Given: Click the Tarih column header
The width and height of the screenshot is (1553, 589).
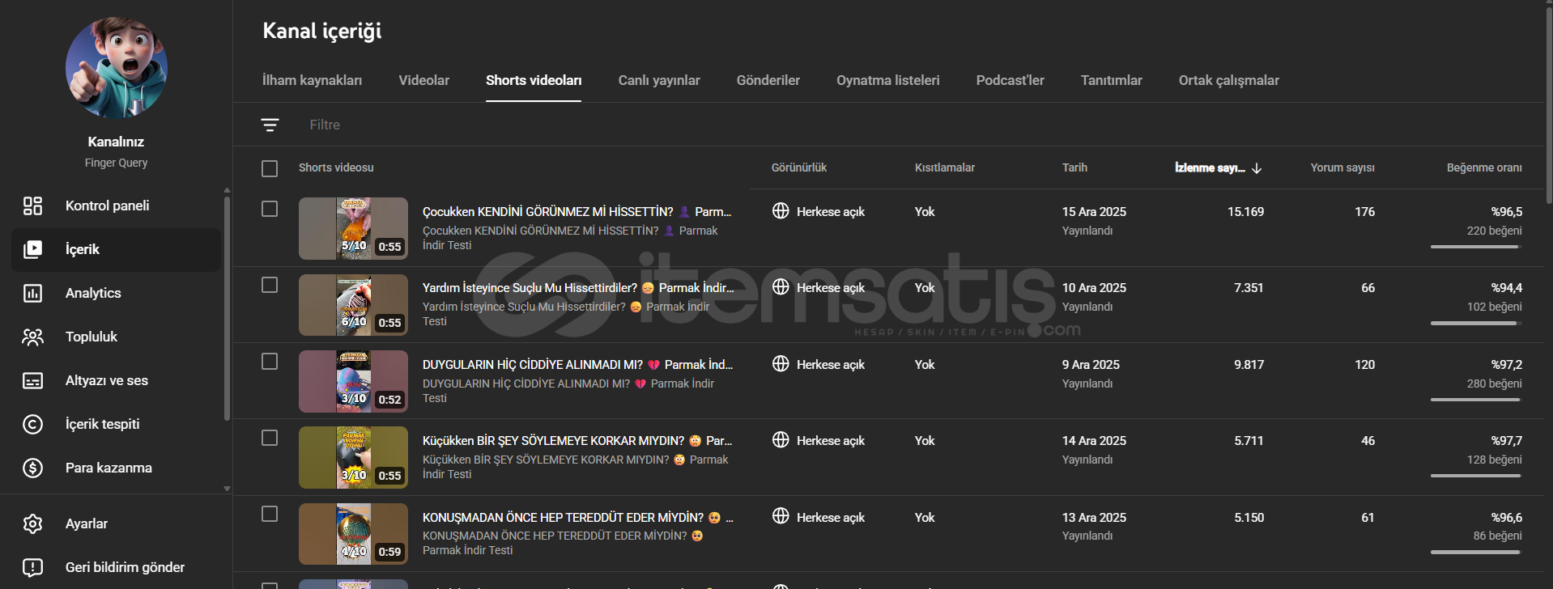Looking at the screenshot, I should pos(1074,167).
